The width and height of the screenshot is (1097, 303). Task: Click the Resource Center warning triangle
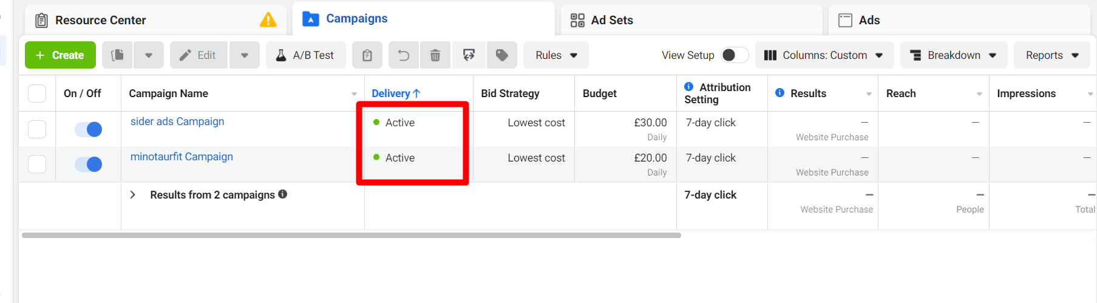point(268,20)
